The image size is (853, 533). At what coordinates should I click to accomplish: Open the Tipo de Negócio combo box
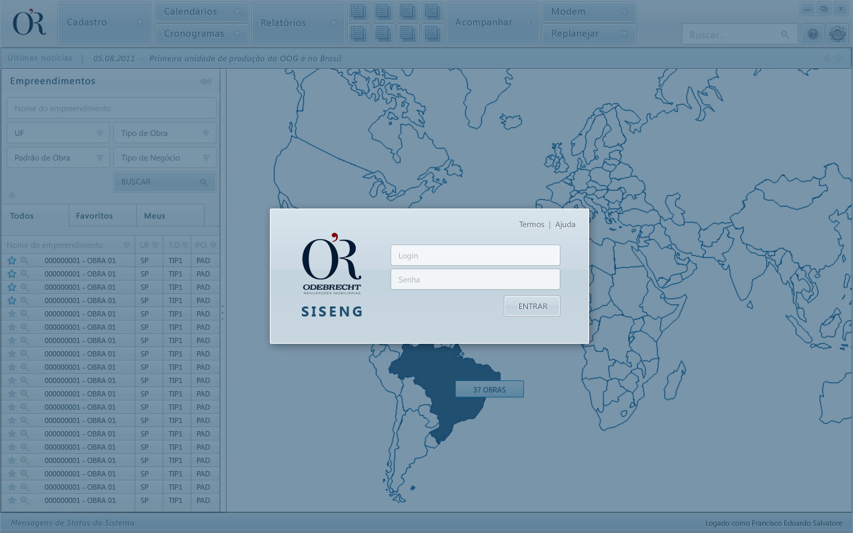(165, 158)
